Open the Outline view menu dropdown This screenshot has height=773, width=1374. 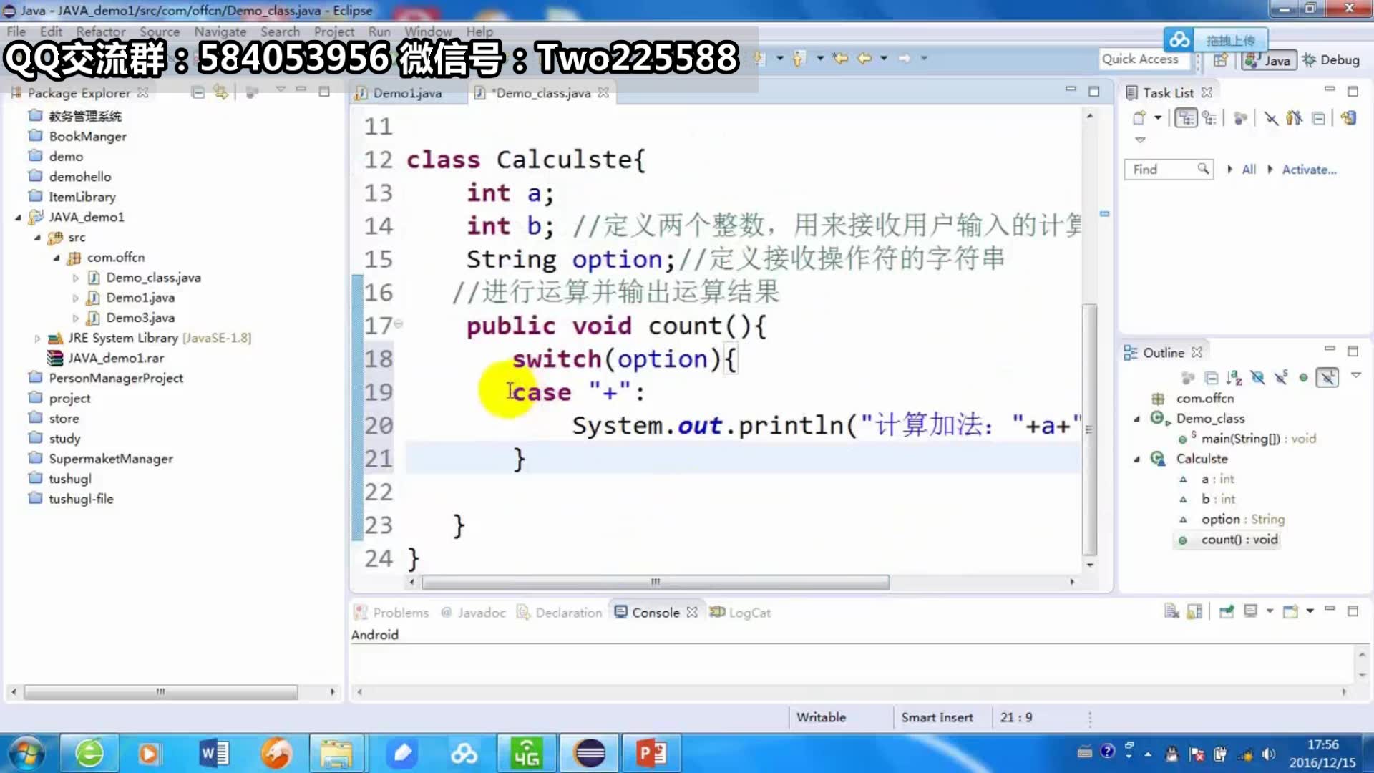[x=1355, y=375]
